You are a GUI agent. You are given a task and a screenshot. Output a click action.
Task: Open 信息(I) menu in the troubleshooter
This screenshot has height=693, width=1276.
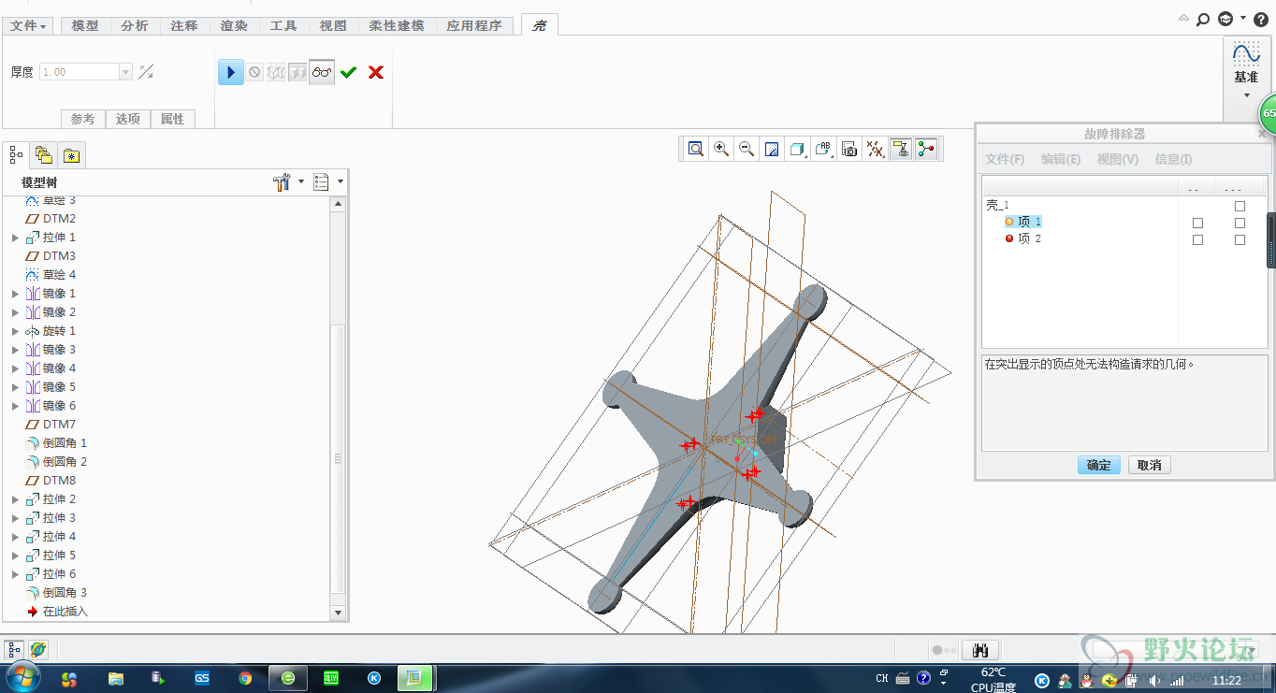1173,160
